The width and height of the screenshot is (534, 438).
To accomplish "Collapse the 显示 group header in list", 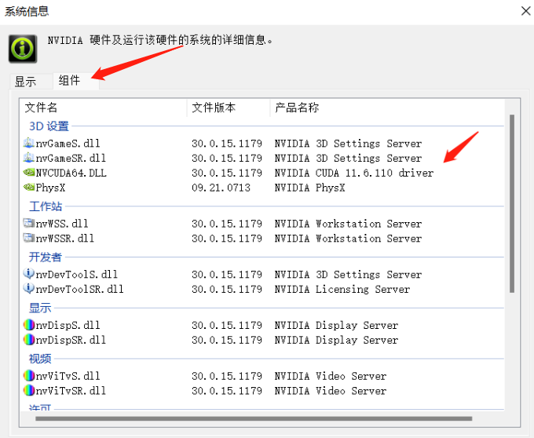I will pos(40,308).
